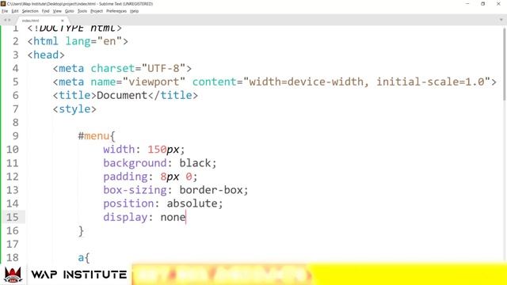Minimize the Sublime Text window
Viewport: 507px width, 285px height.
[x=467, y=3]
